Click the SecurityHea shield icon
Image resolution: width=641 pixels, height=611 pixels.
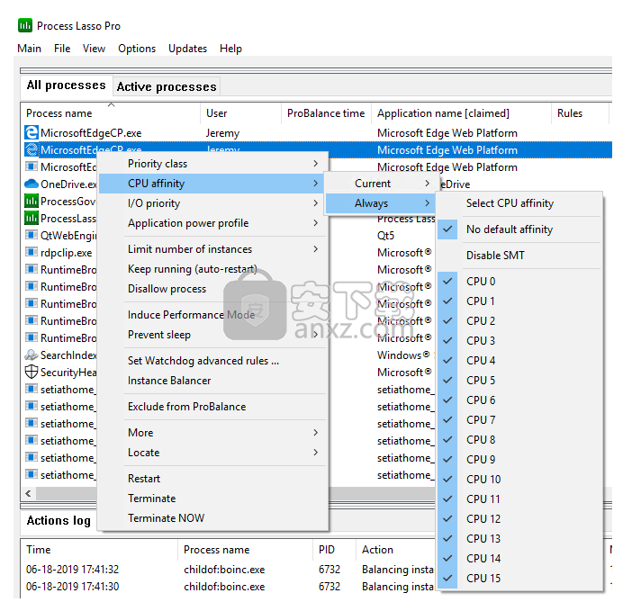coord(32,372)
